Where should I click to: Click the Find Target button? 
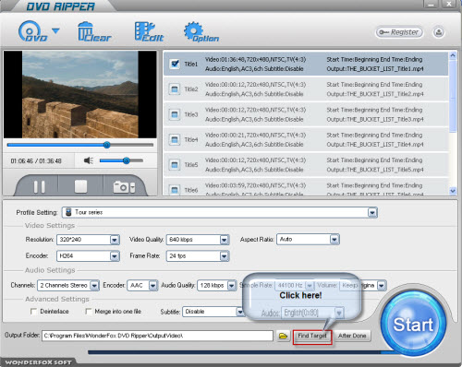pos(312,336)
